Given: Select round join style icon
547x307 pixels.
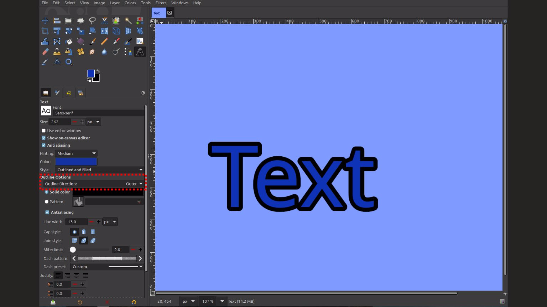Looking at the screenshot, I should pyautogui.click(x=84, y=241).
